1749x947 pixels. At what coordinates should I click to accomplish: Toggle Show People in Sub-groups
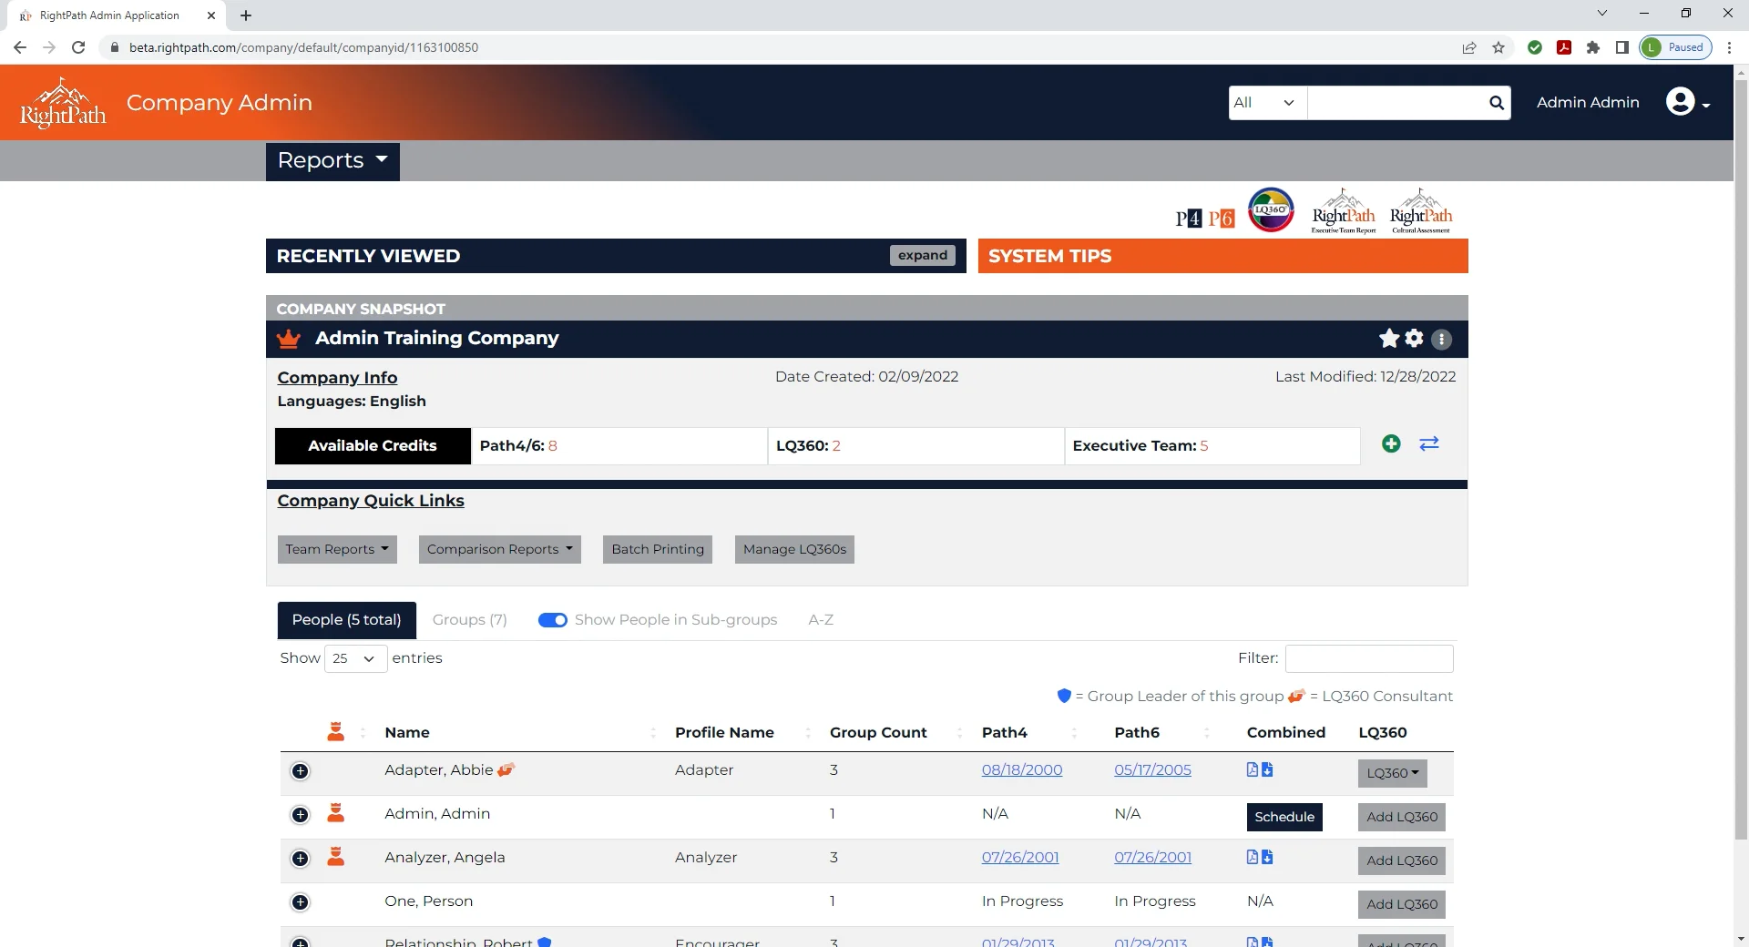point(553,620)
